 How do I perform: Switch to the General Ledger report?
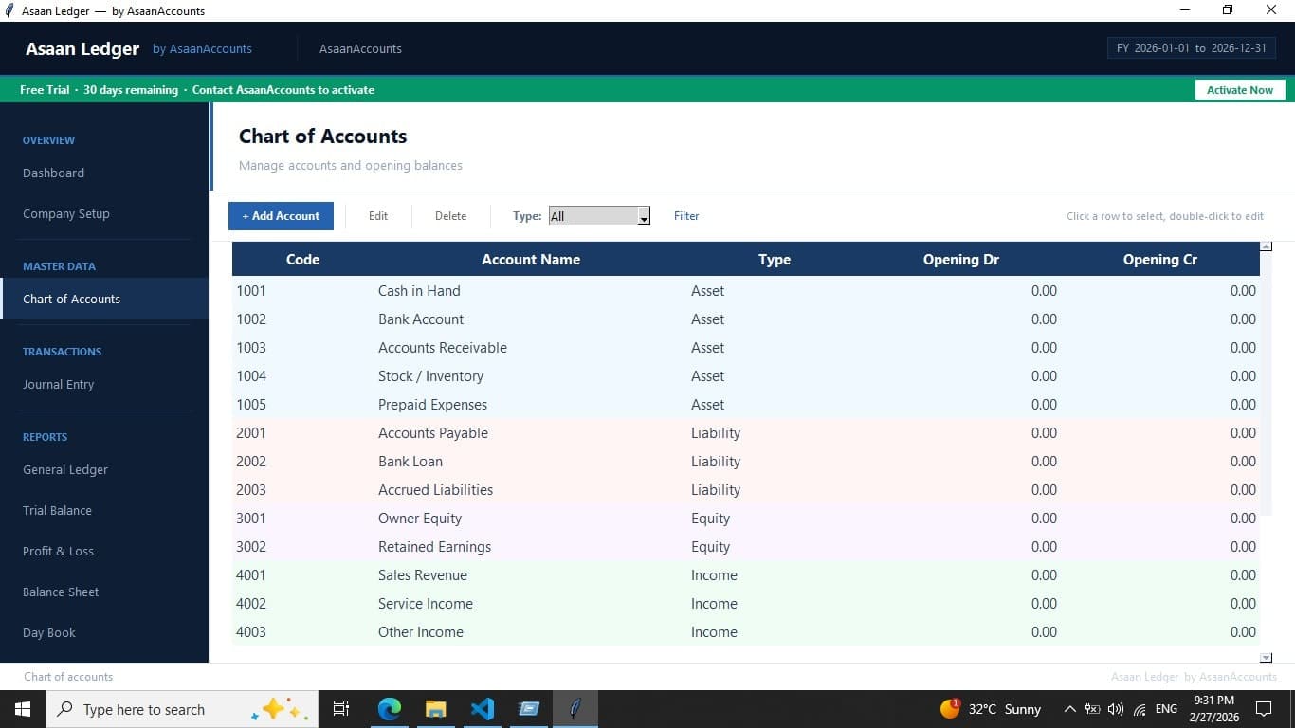click(x=64, y=469)
